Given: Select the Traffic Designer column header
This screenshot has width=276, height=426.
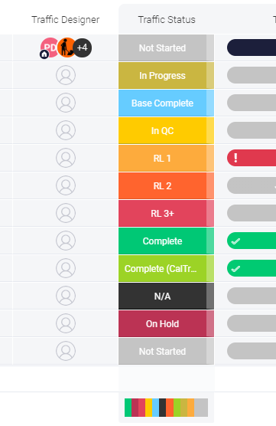Looking at the screenshot, I should (65, 20).
